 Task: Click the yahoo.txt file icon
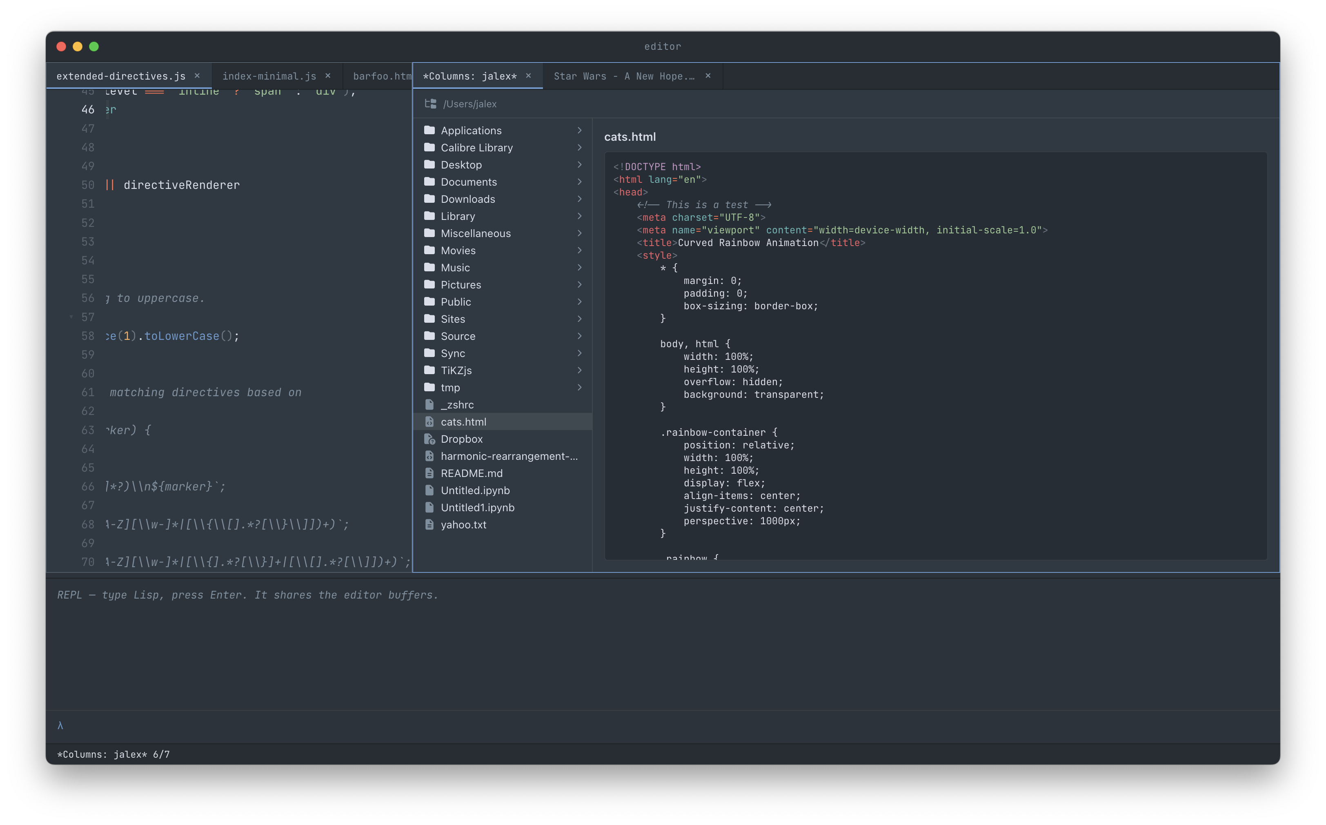click(429, 524)
